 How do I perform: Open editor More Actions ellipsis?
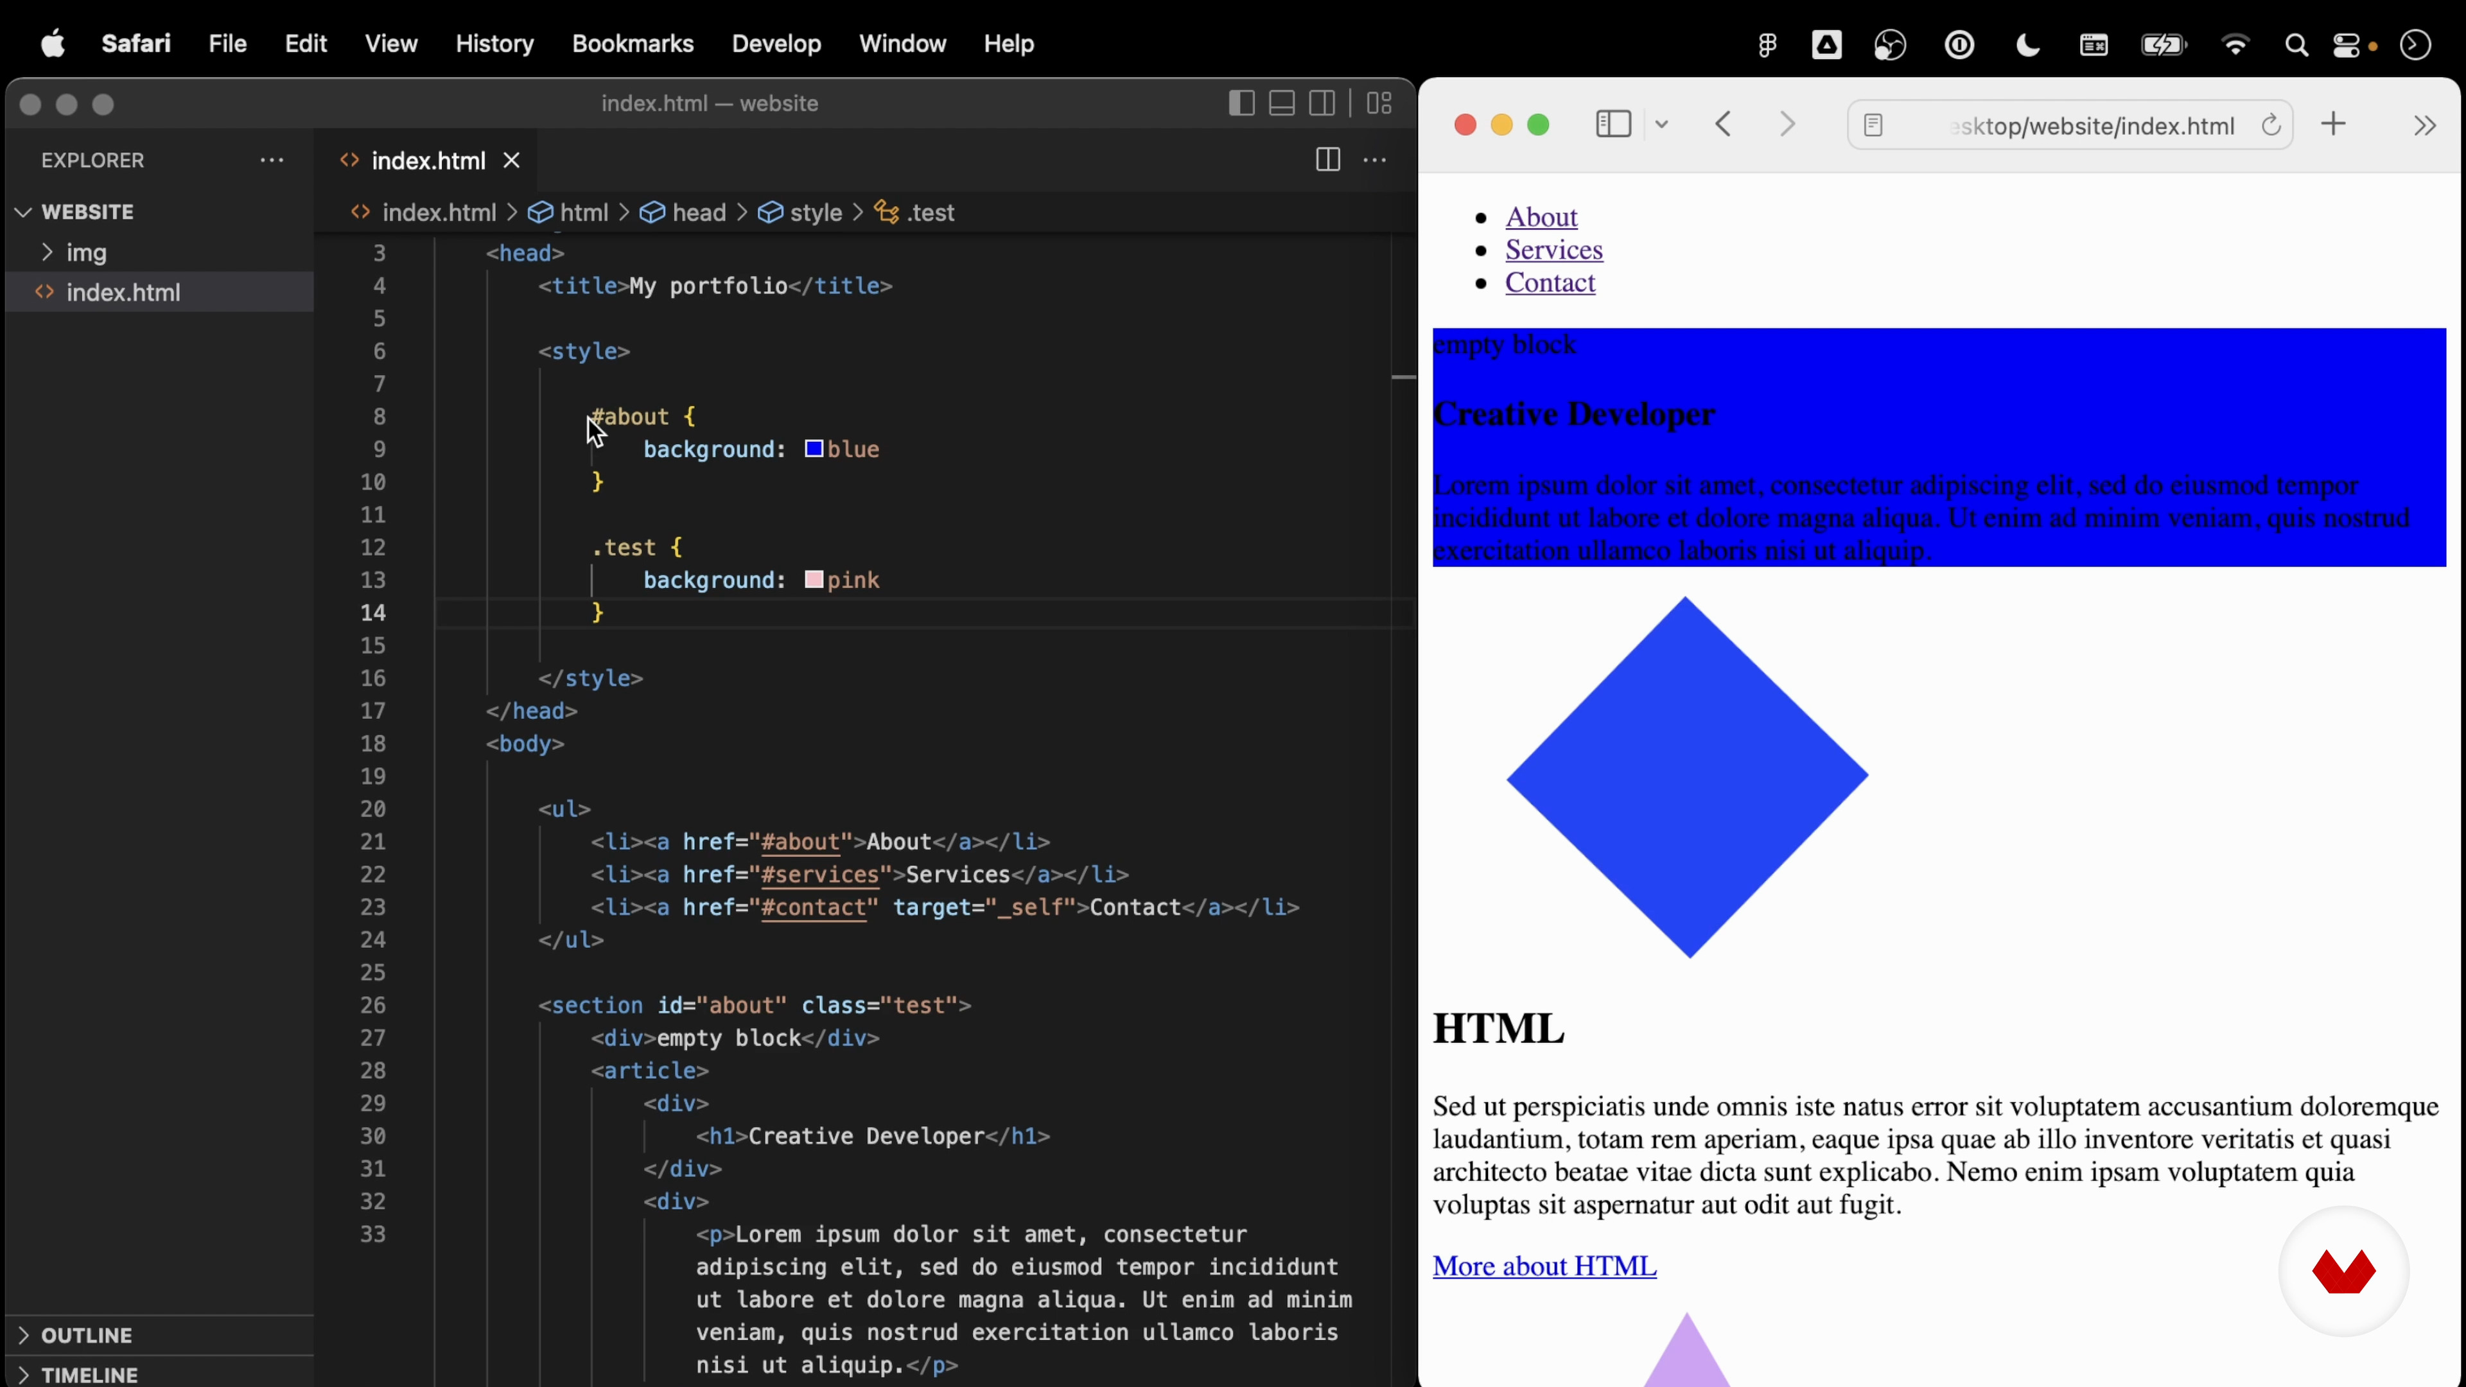(x=1375, y=160)
